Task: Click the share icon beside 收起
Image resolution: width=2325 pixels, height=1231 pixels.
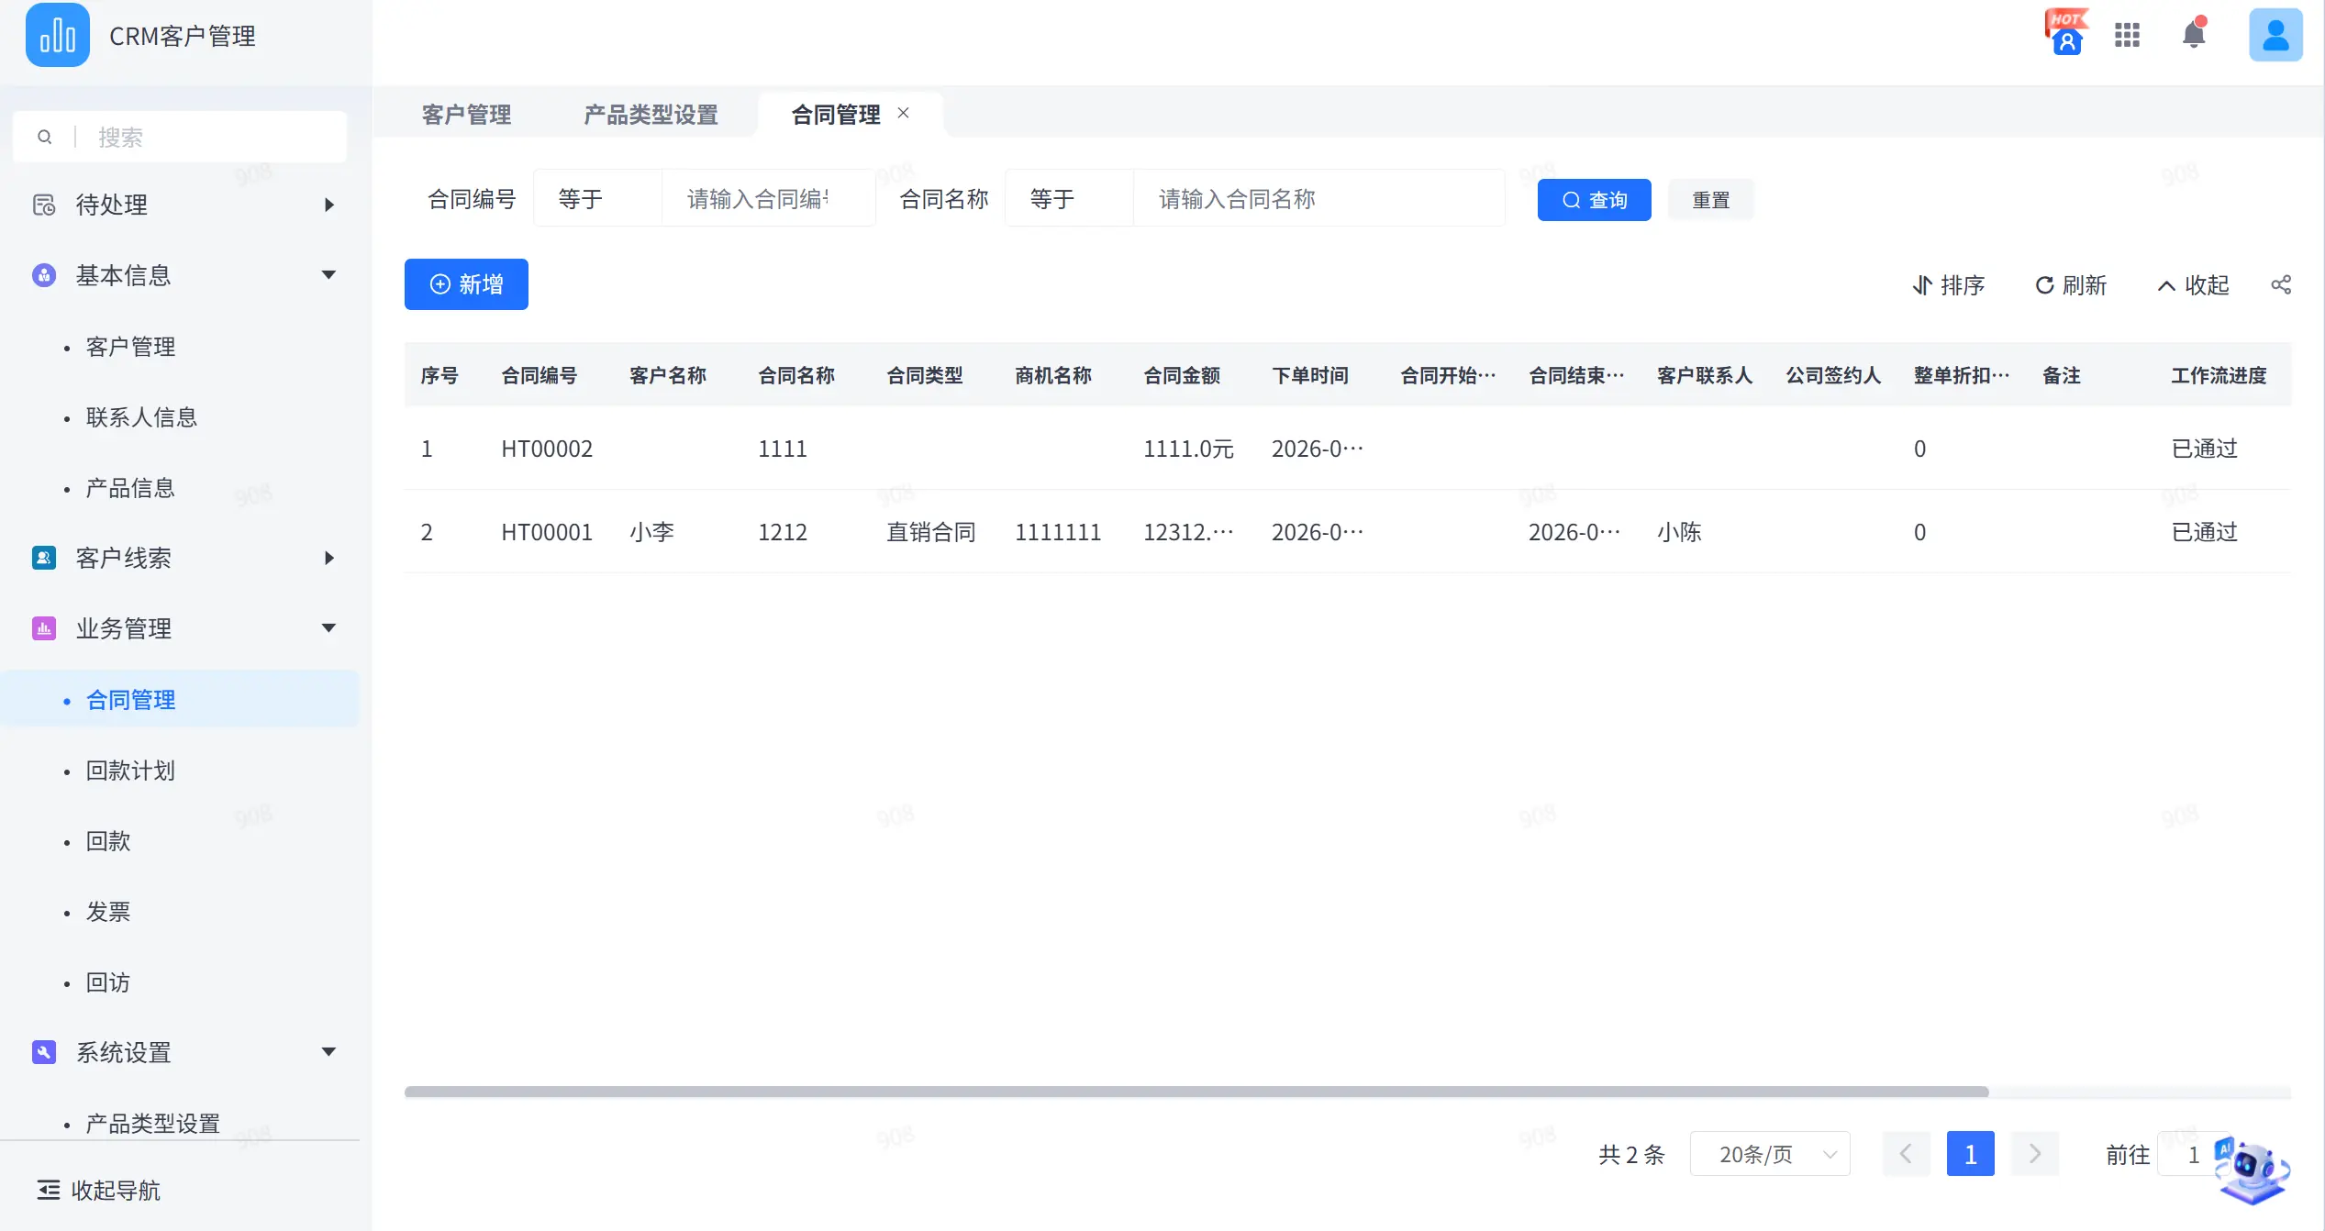Action: [x=2281, y=285]
